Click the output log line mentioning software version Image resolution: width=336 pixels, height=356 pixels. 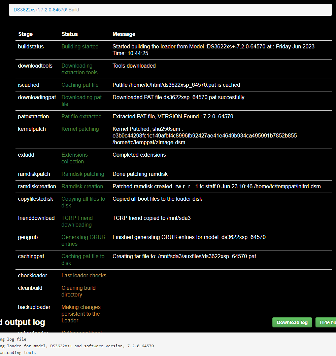(x=77, y=346)
